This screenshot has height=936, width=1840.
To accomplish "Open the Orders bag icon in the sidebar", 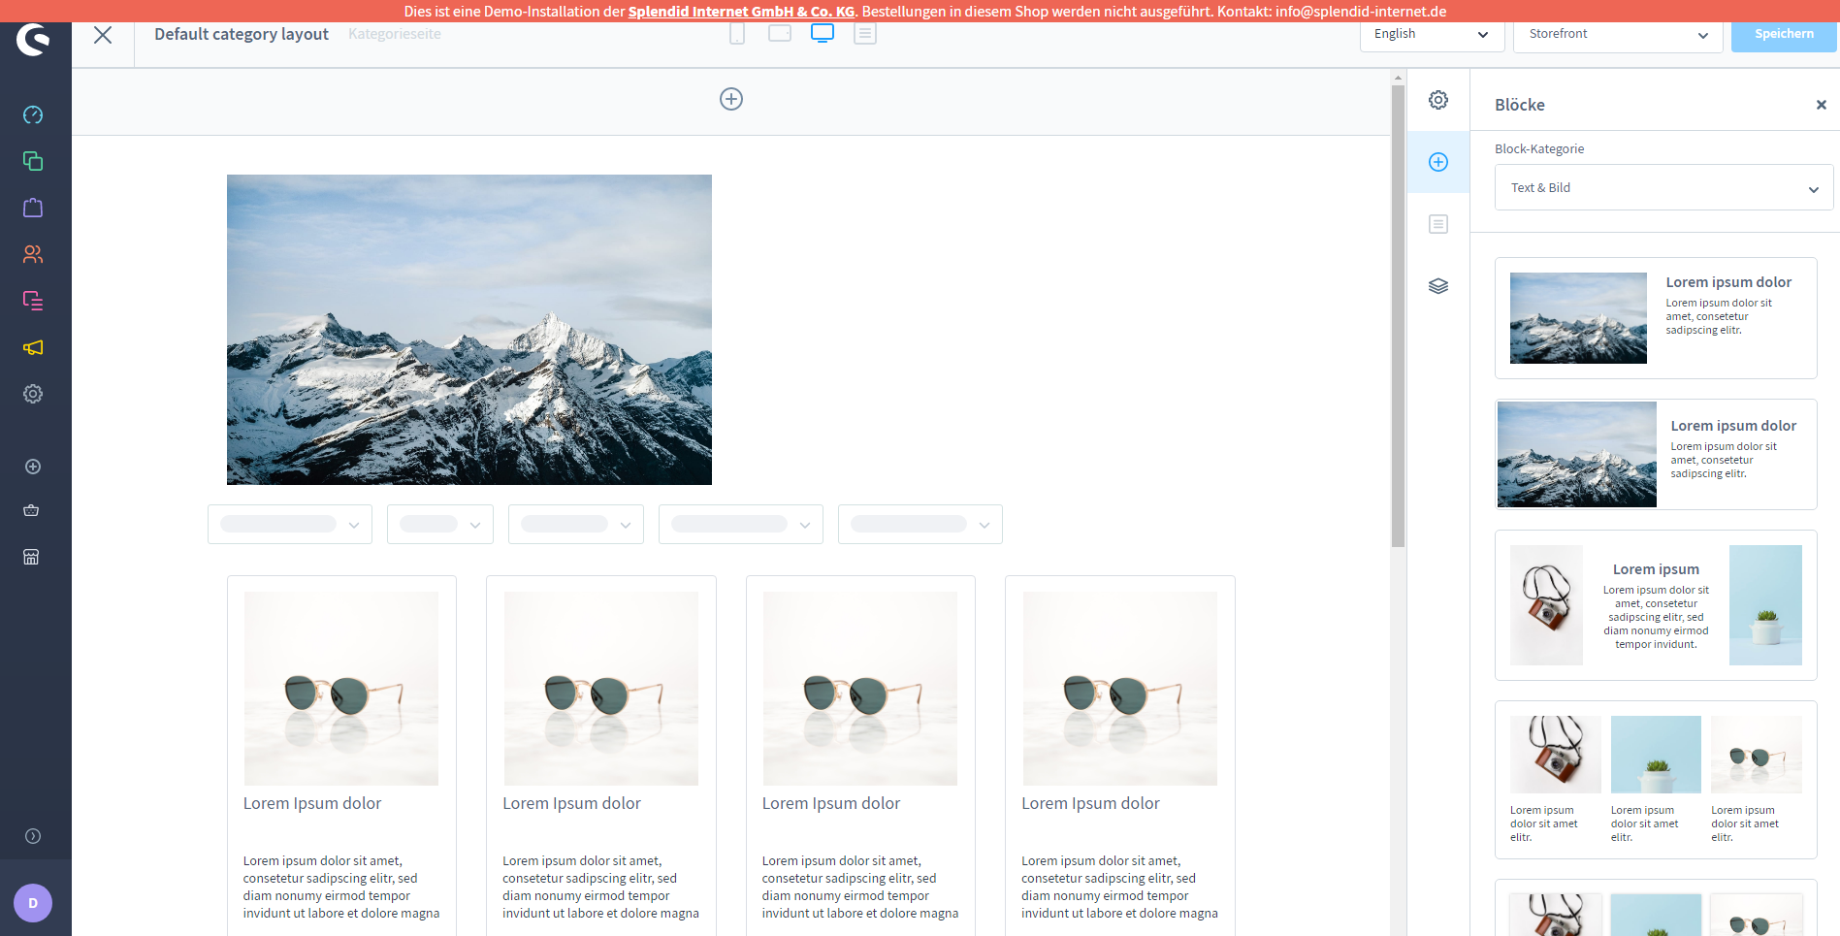I will click(x=33, y=208).
